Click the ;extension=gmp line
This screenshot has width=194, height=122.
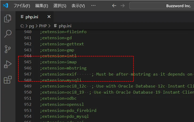[x=57, y=50]
